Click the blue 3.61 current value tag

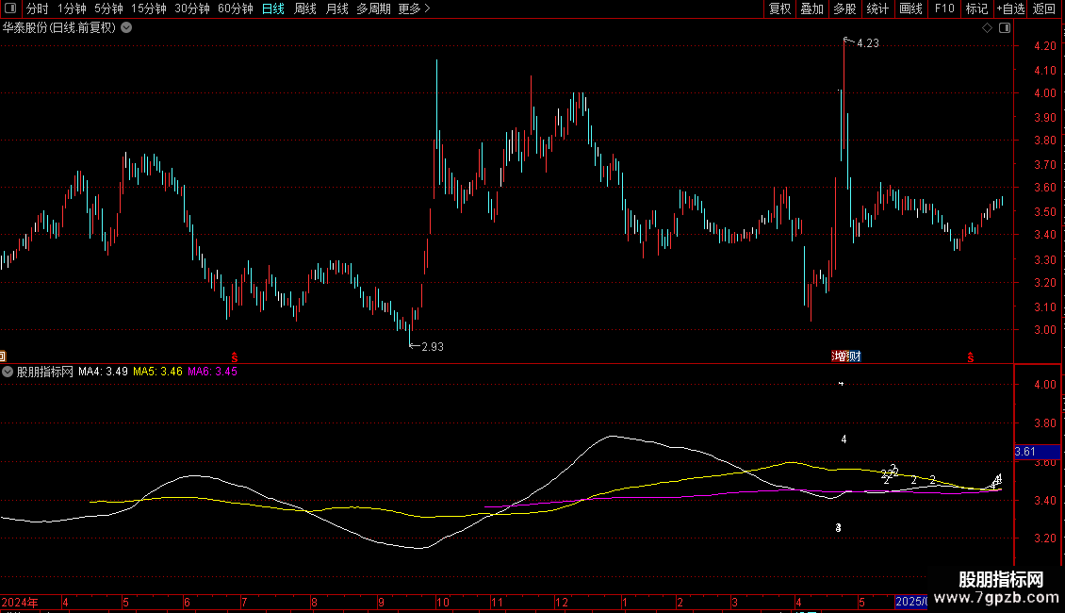[1037, 452]
